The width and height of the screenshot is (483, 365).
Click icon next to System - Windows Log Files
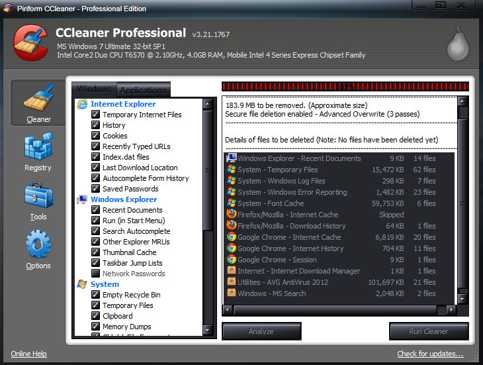pos(232,181)
